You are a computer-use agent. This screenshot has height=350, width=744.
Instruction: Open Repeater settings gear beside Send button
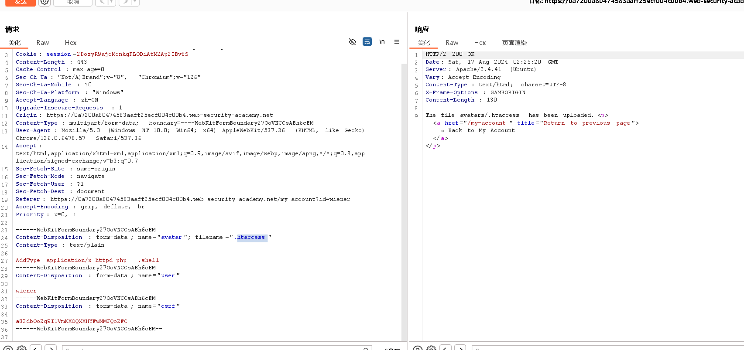tap(45, 2)
